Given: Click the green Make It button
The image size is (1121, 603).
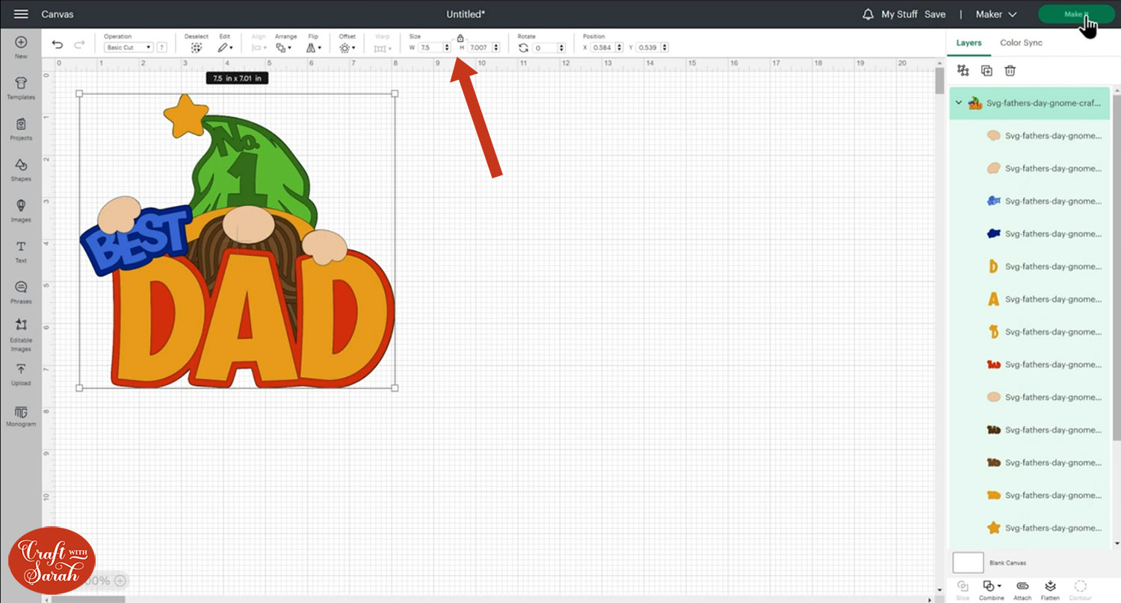Looking at the screenshot, I should click(x=1076, y=14).
